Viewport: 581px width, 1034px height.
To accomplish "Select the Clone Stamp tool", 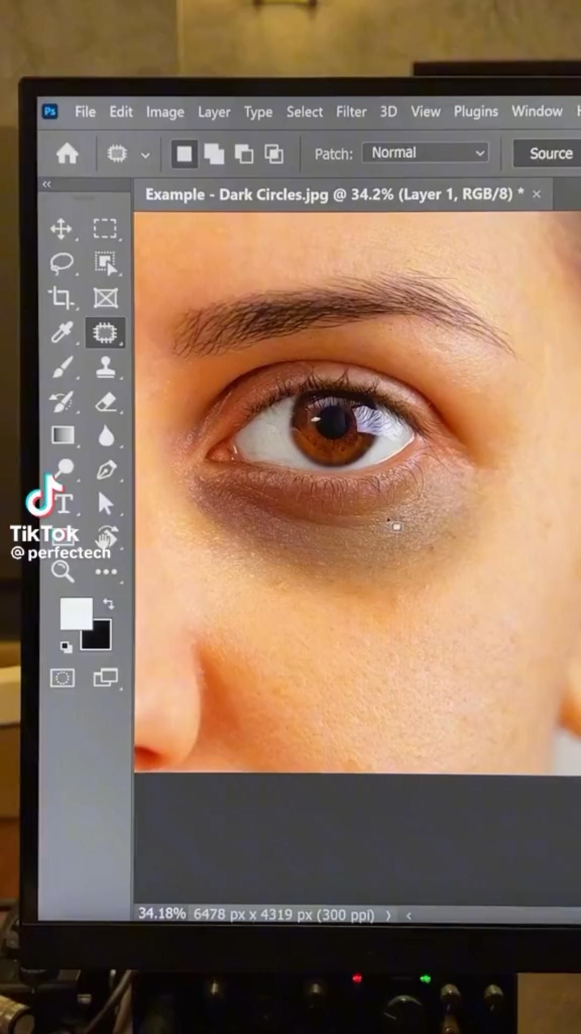I will click(105, 367).
